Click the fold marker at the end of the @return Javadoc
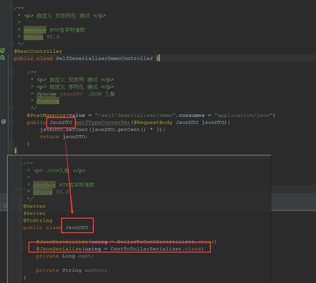316x283 pixels. point(12,108)
